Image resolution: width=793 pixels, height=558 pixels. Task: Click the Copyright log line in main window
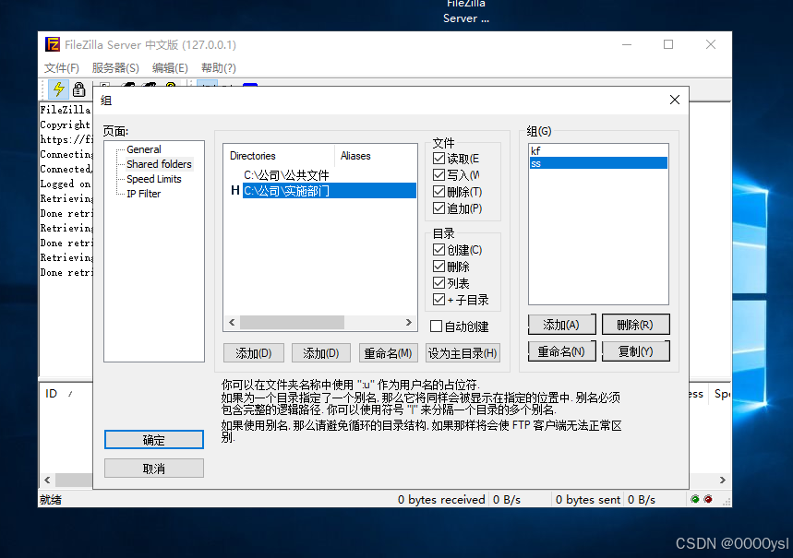pos(66,125)
